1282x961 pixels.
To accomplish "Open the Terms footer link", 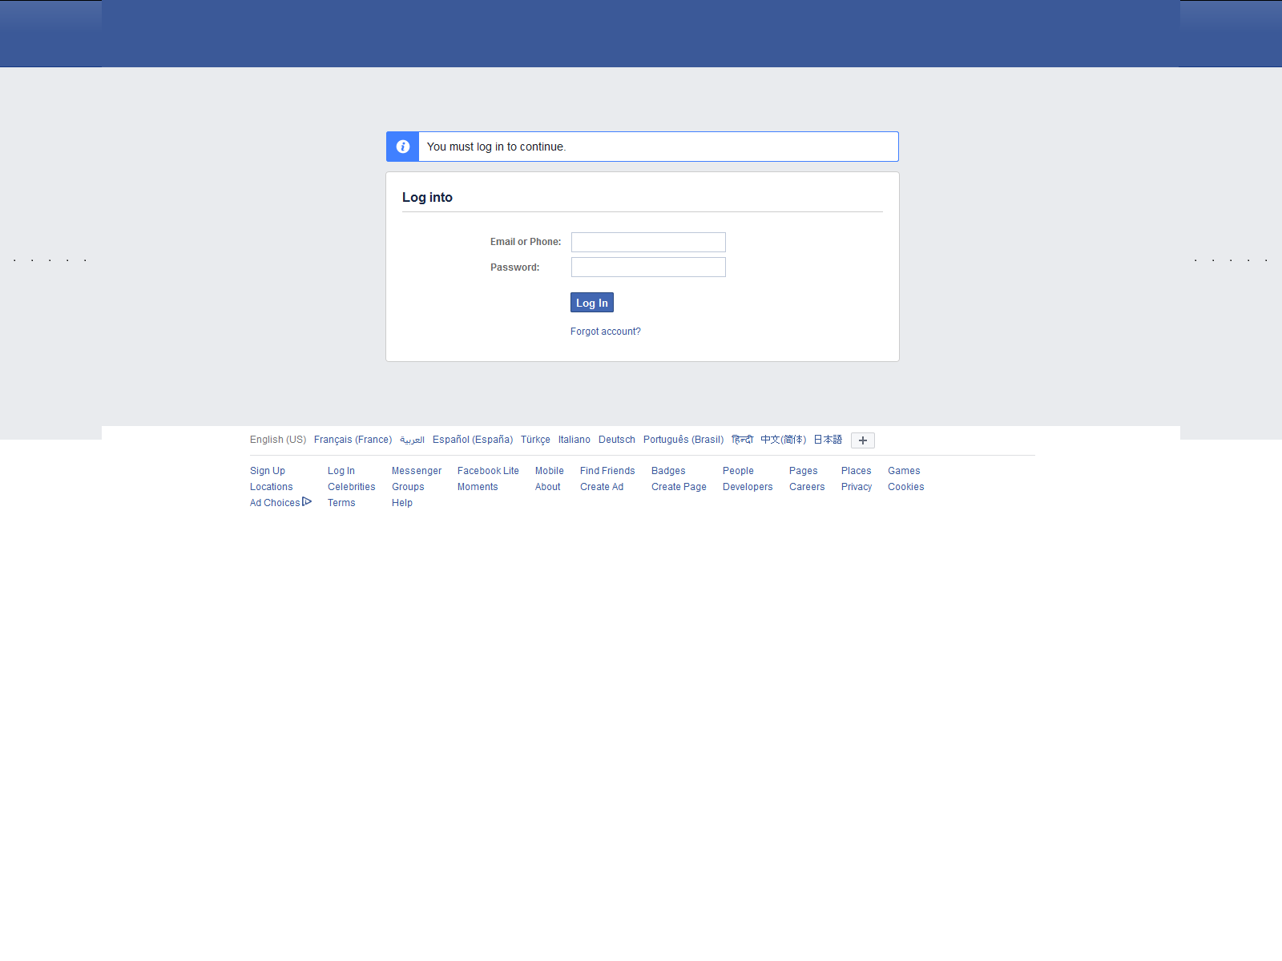I will [x=341, y=503].
